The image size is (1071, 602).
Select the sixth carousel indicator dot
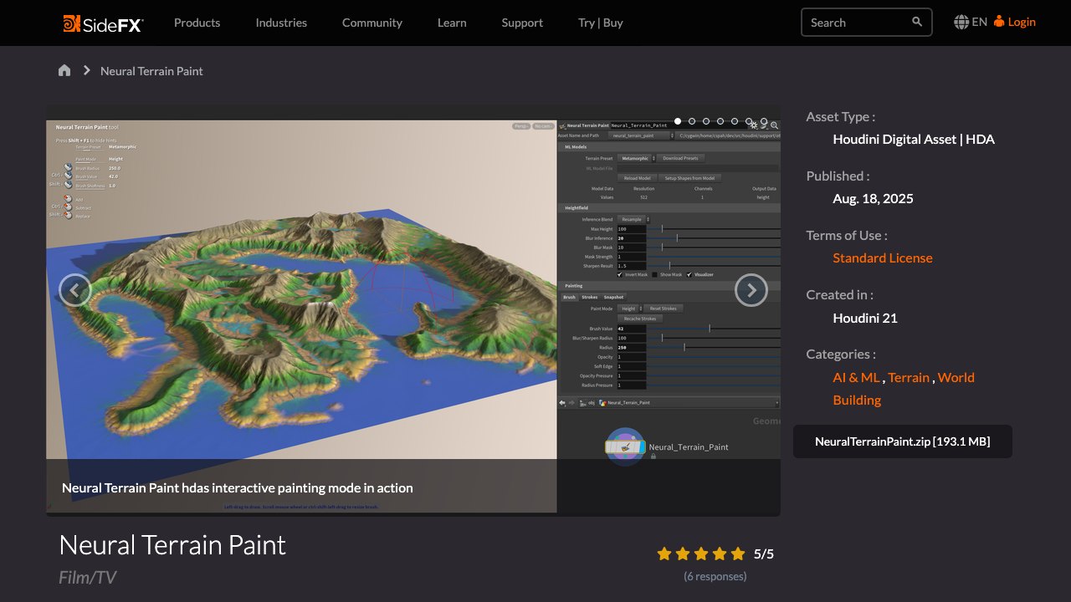pos(749,121)
